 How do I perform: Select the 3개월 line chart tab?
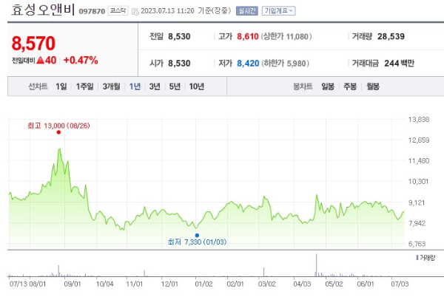point(111,86)
